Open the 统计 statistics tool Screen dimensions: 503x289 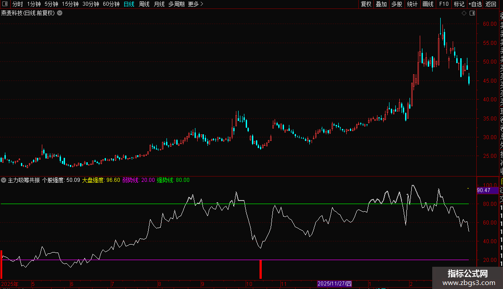(x=412, y=4)
